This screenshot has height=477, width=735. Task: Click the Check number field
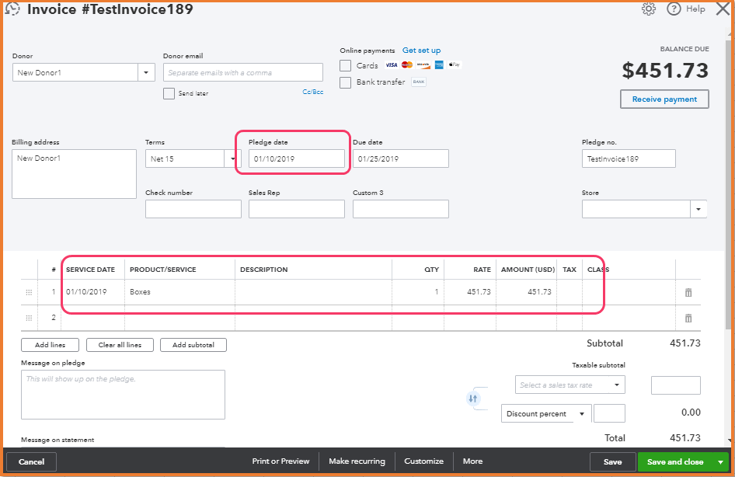pos(193,209)
